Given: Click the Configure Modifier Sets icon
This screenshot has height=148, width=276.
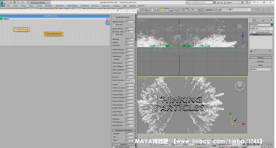Looking at the screenshot, I should (x=270, y=51).
